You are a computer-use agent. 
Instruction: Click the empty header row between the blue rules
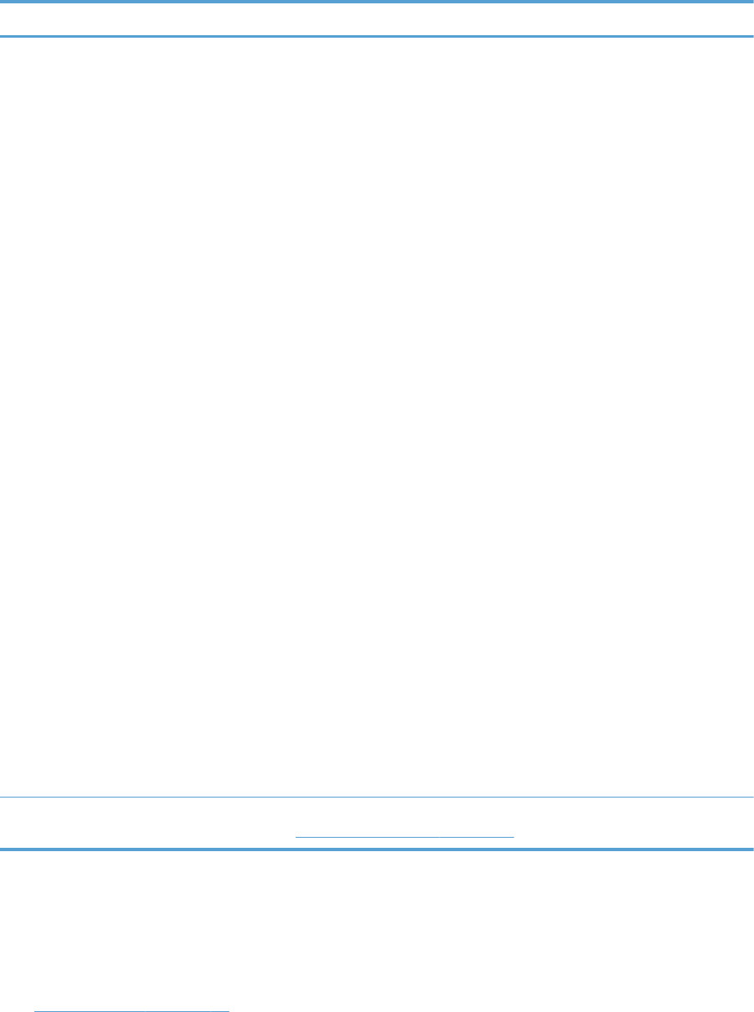pos(377,18)
